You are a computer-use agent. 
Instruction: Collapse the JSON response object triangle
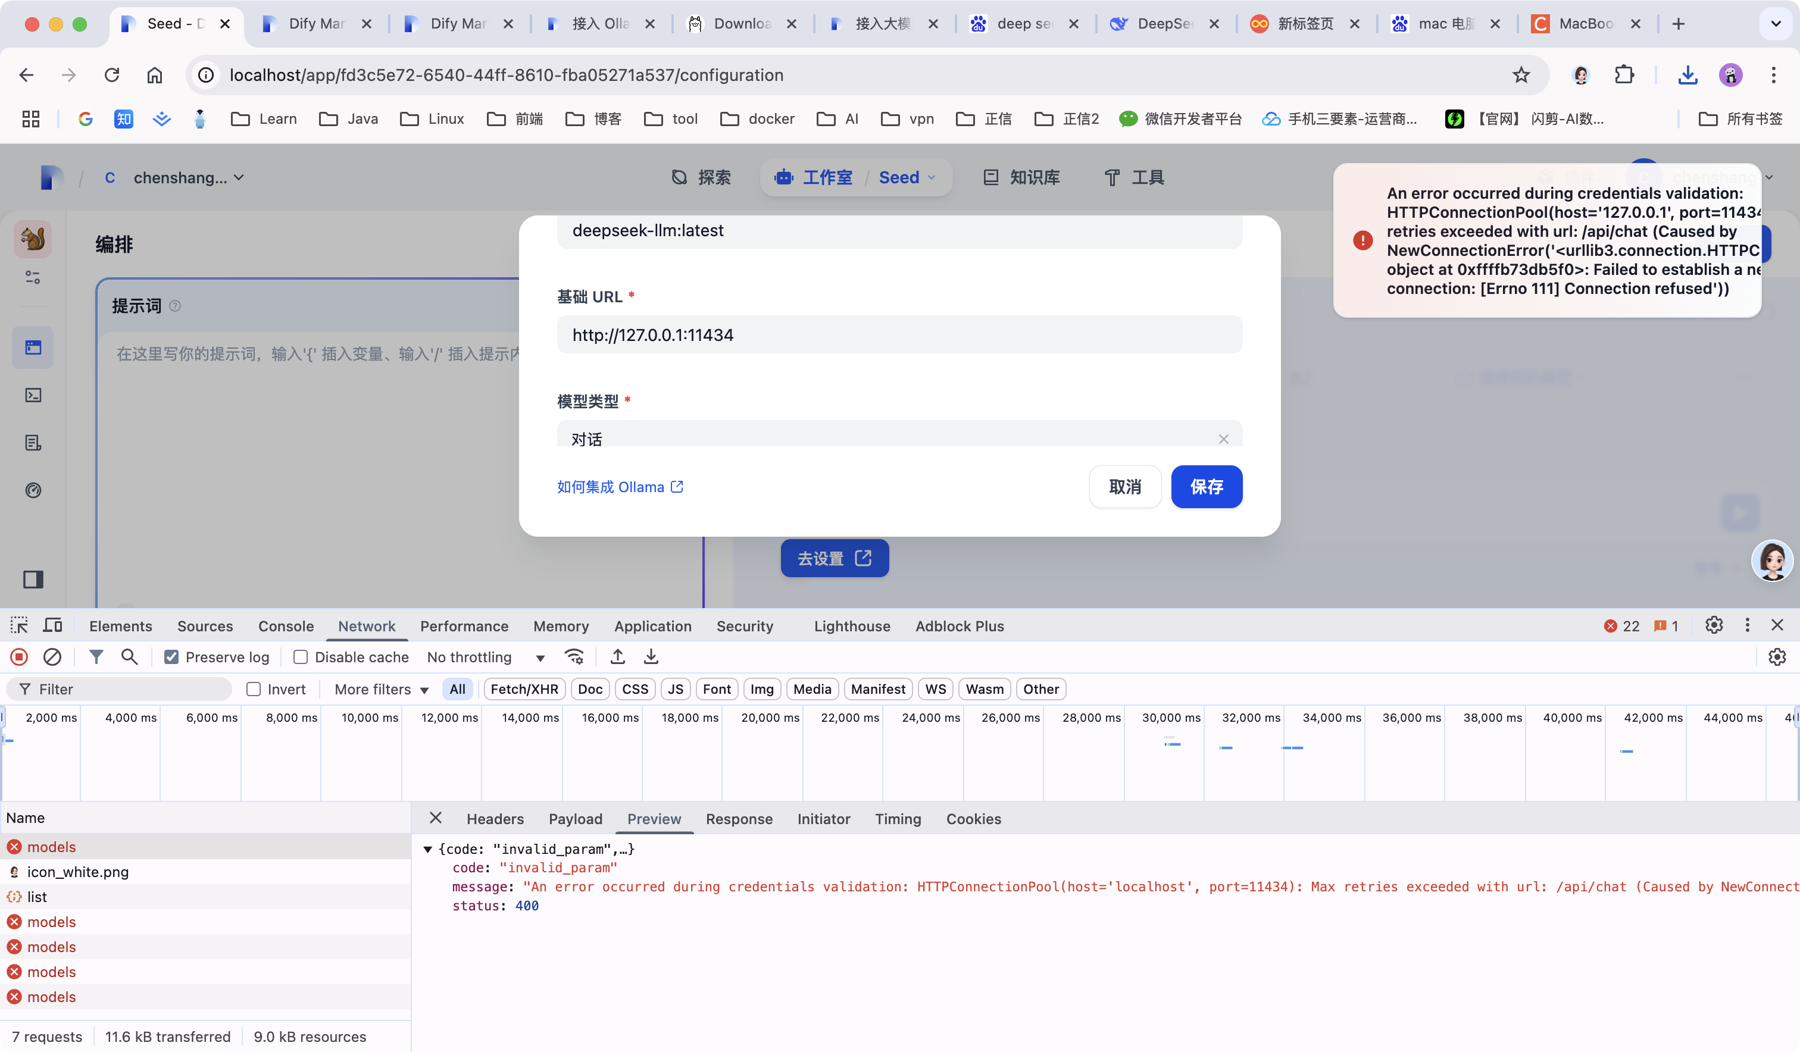point(428,849)
